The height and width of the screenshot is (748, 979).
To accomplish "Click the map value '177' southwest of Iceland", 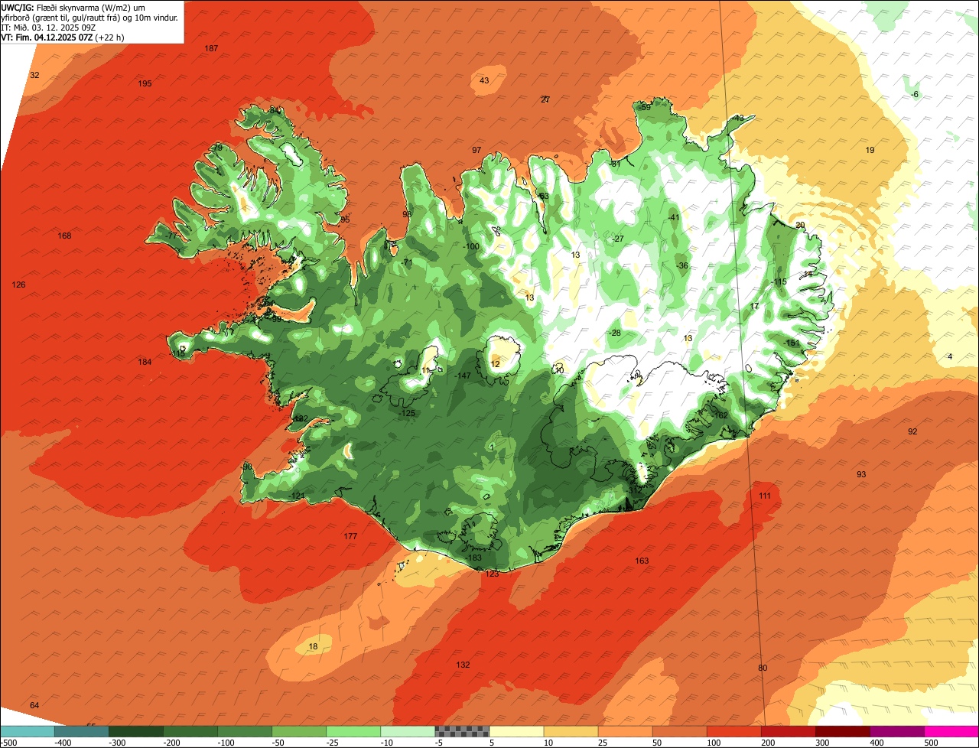I will click(x=350, y=536).
